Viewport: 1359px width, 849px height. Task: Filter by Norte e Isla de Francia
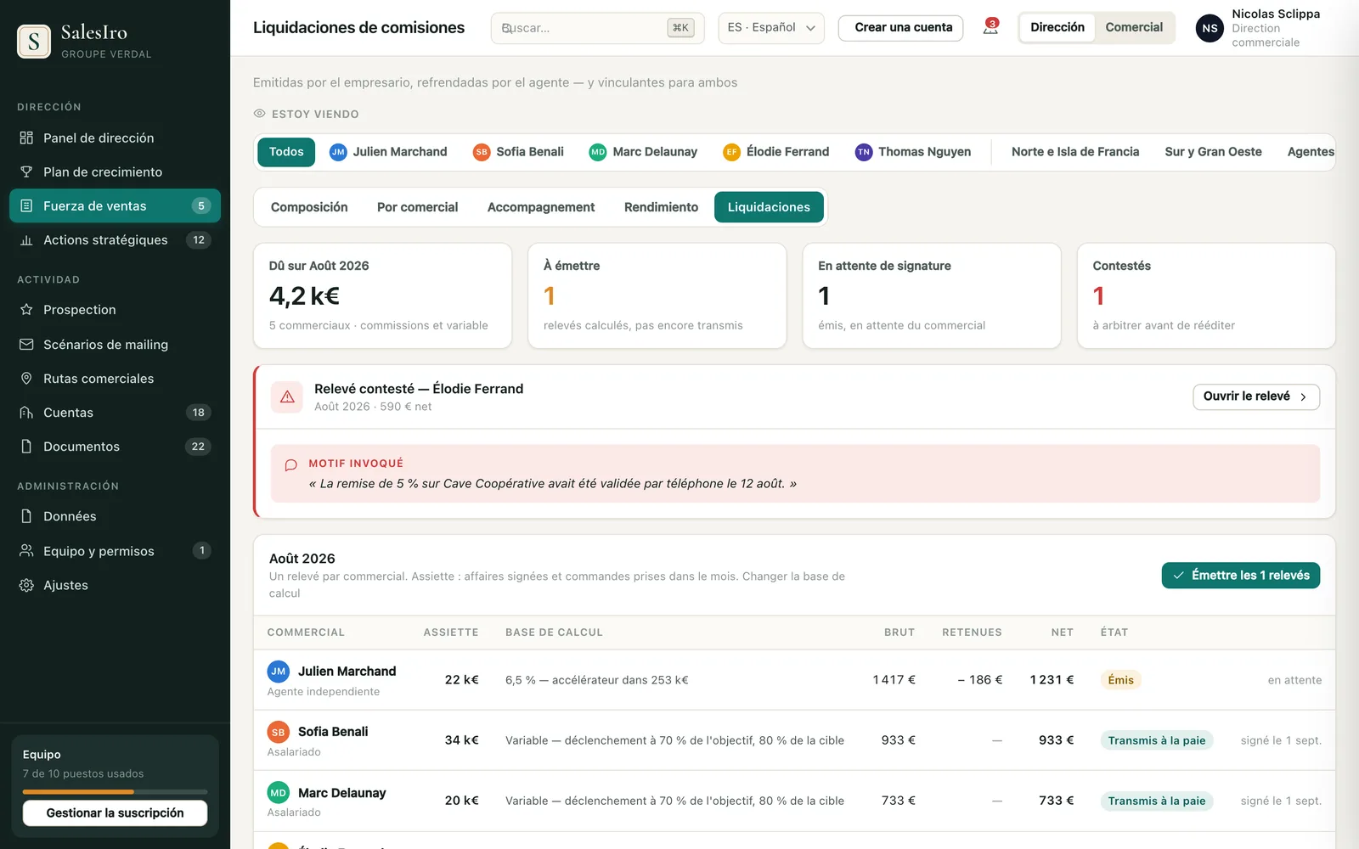click(x=1075, y=152)
